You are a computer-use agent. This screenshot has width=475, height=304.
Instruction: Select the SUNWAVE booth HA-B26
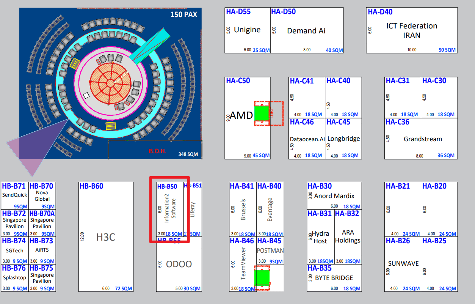(403, 263)
